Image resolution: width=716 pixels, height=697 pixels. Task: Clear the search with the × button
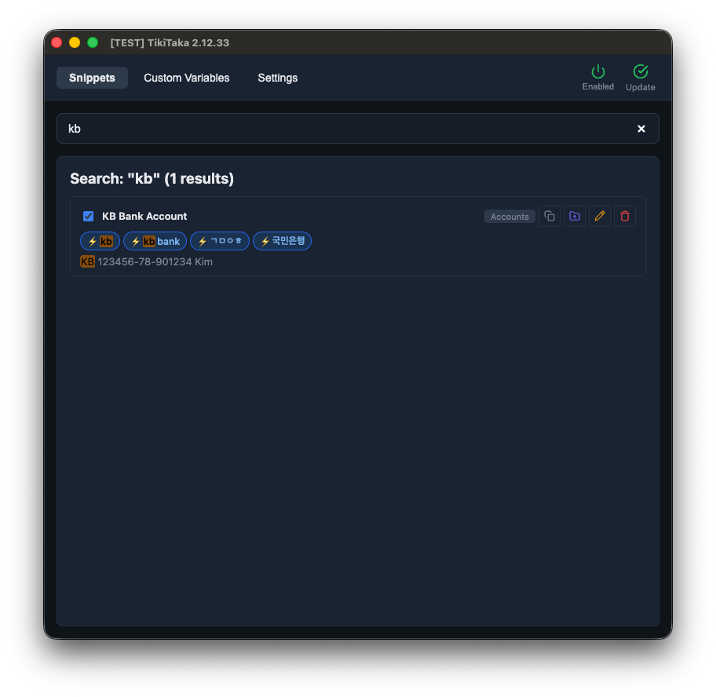pos(641,128)
